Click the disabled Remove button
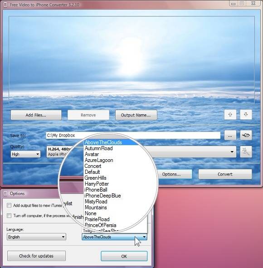This screenshot has height=268, width=263. (88, 115)
